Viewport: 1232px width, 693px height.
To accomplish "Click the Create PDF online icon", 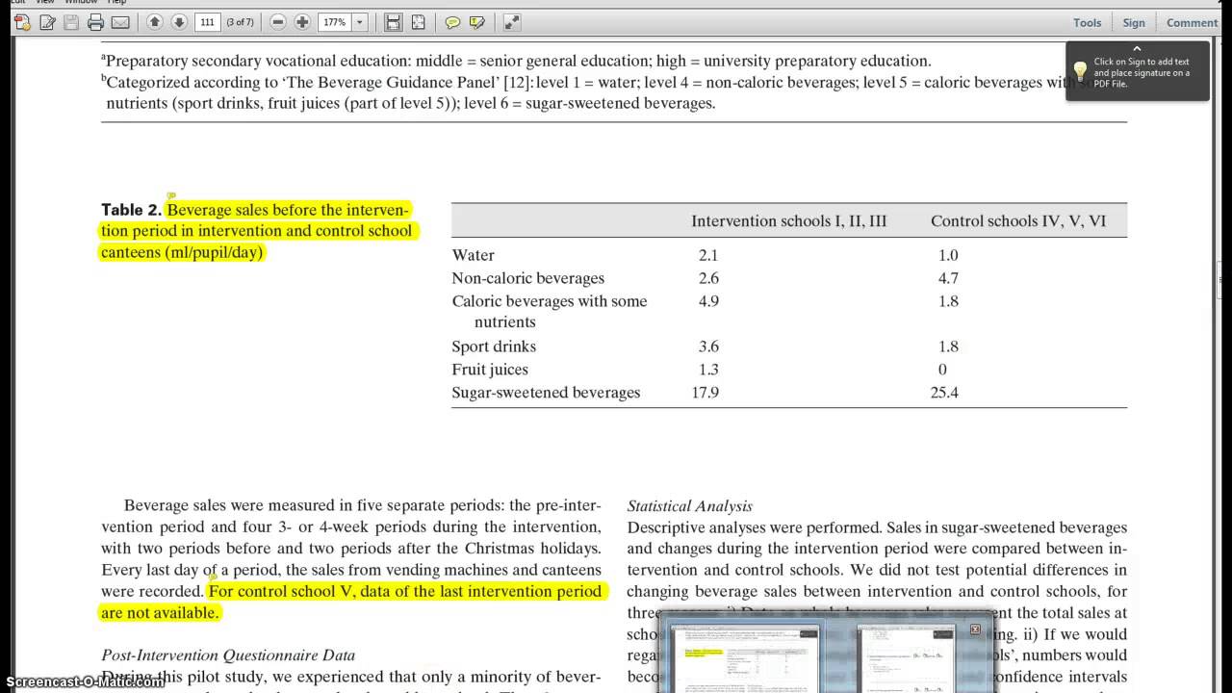I will [22, 22].
